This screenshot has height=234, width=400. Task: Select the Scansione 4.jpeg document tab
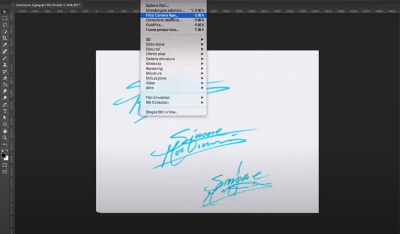[x=48, y=5]
